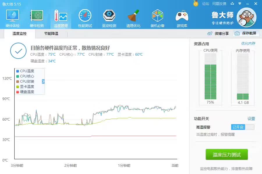
Task: Minimize the 鲁大师 window
Action: pyautogui.click(x=248, y=4)
